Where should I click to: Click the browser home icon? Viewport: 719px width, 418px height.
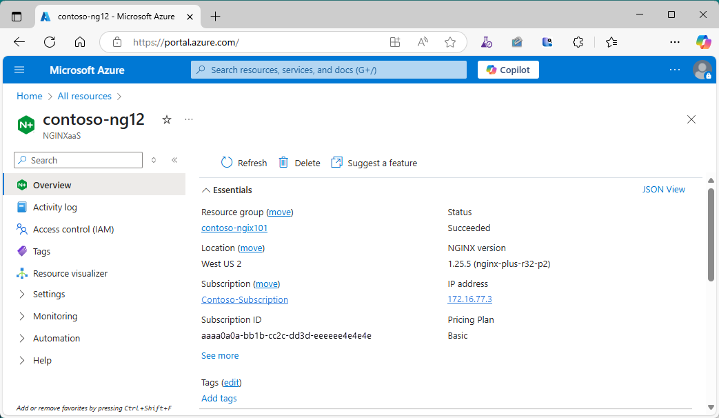(x=80, y=42)
